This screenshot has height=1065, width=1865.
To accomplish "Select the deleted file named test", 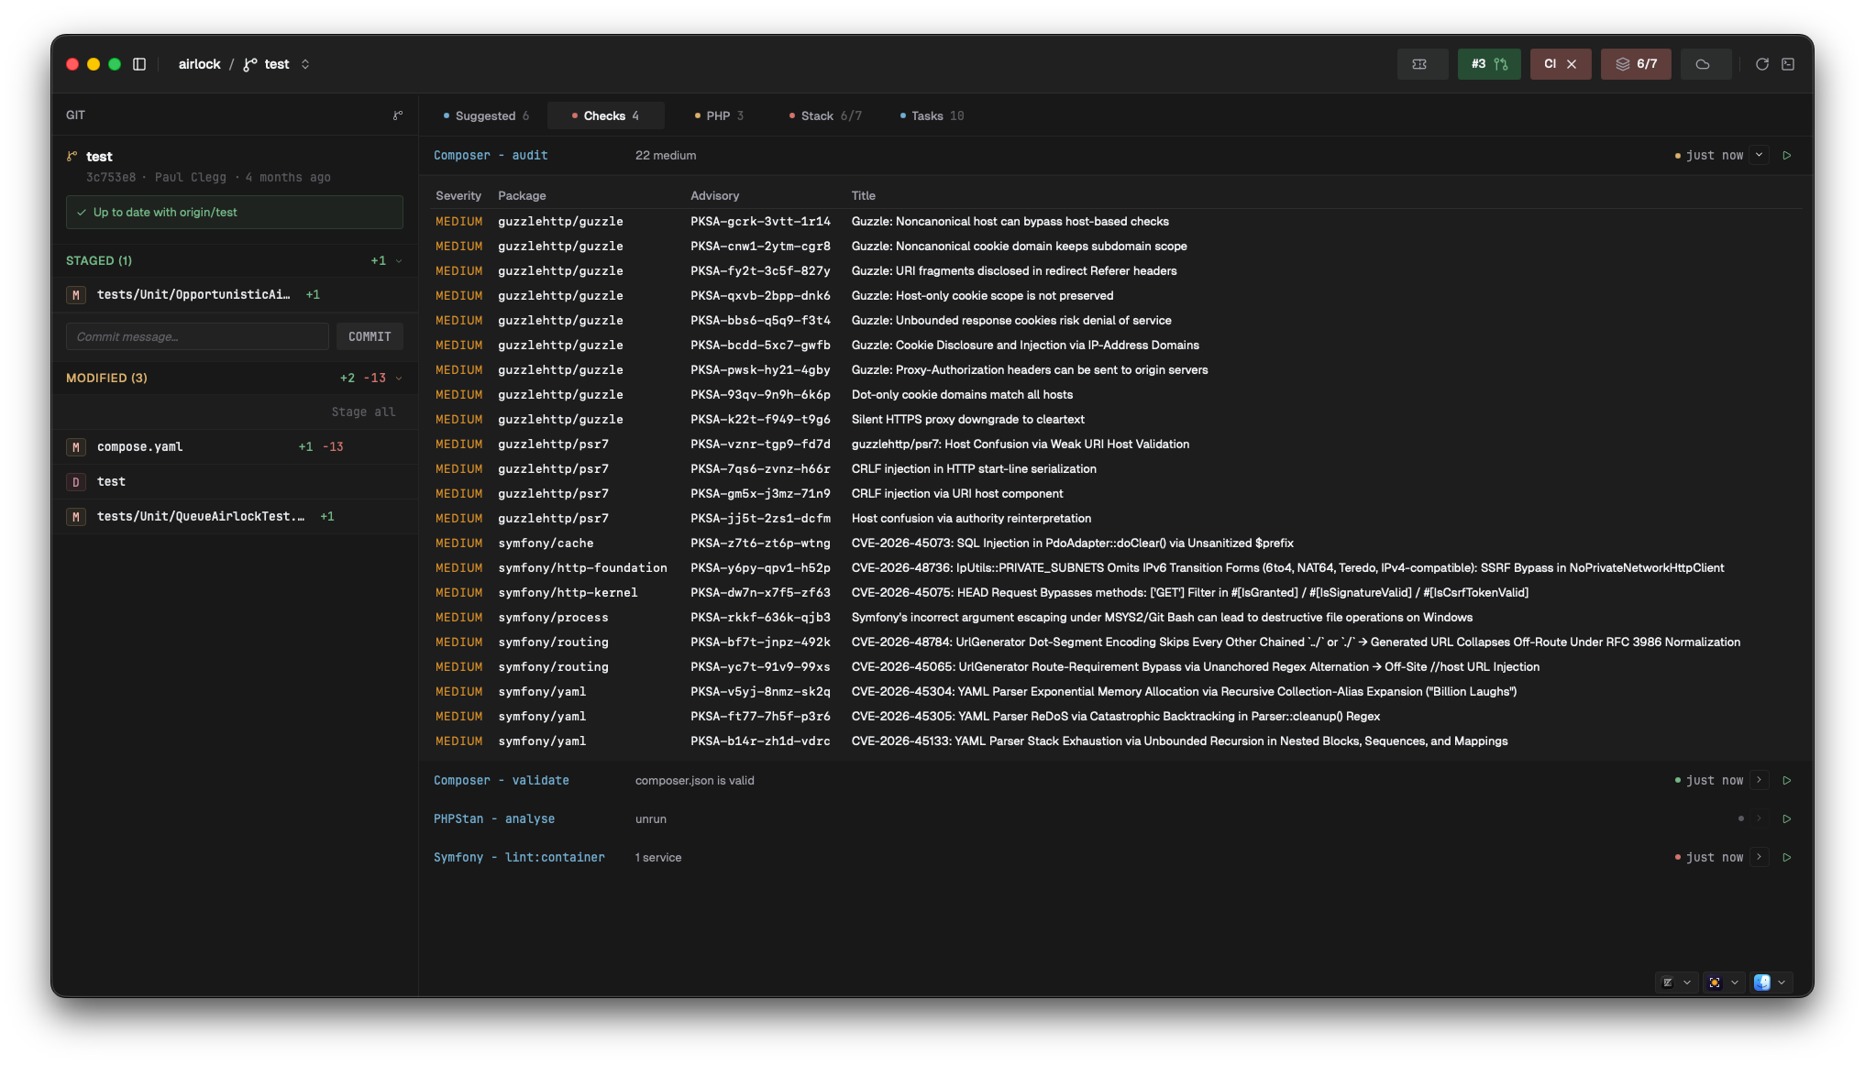I will coord(235,482).
